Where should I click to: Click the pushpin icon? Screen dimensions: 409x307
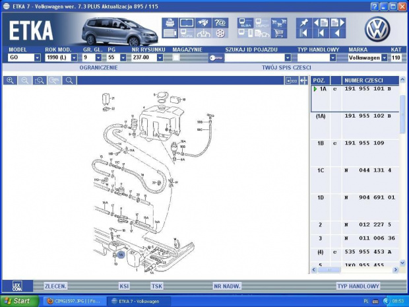click(304, 23)
